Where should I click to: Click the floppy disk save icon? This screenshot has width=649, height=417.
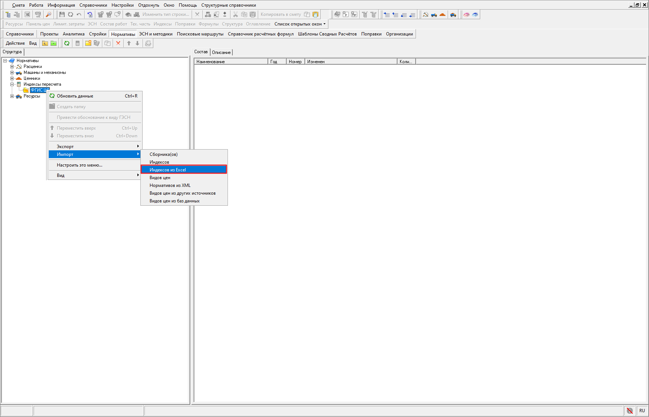62,14
